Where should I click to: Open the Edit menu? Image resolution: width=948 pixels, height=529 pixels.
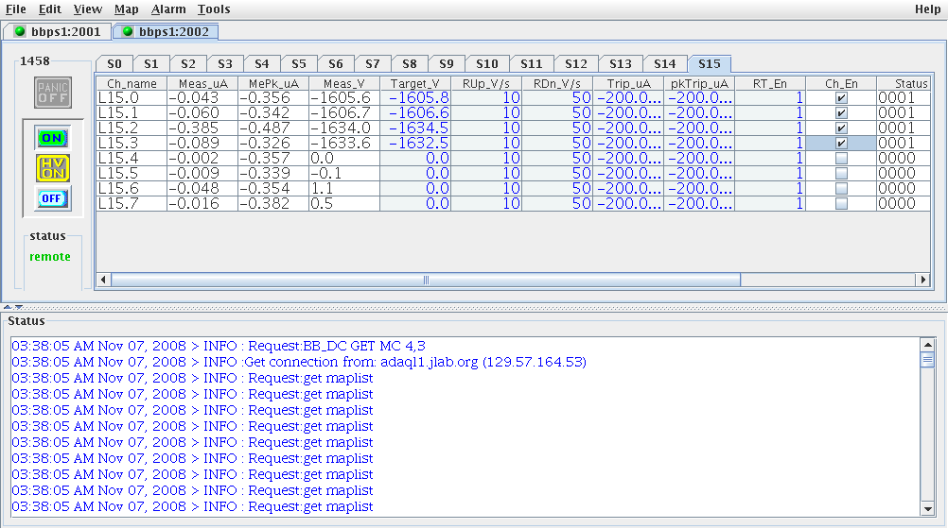[49, 9]
